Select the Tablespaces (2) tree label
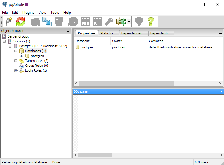 click(x=37, y=61)
